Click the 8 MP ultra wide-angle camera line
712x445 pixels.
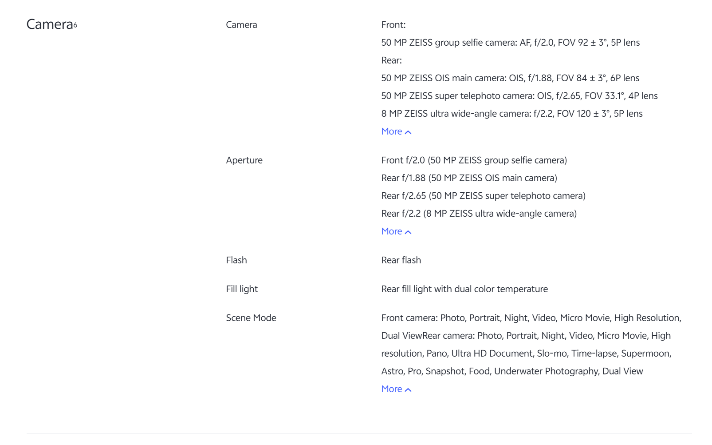[511, 114]
